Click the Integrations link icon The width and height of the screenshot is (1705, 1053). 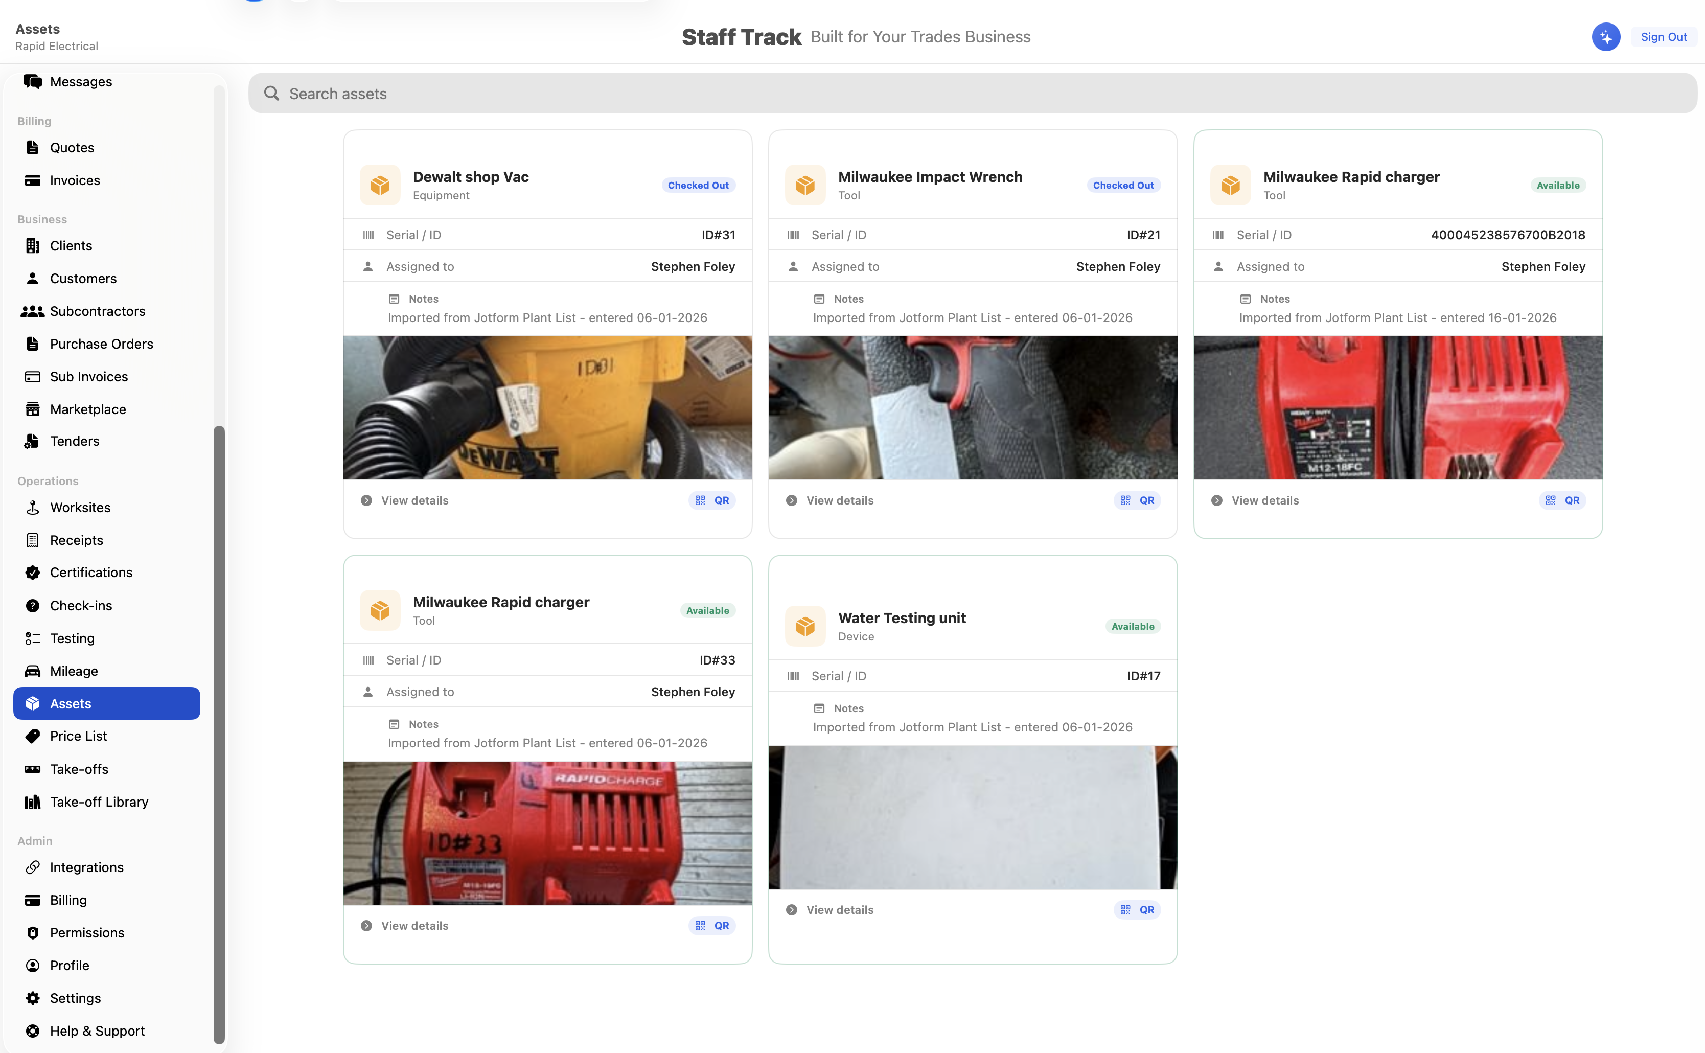coord(32,868)
